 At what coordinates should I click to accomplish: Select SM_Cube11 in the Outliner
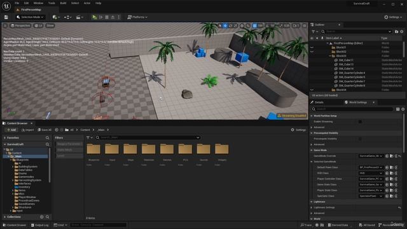[x=346, y=60]
